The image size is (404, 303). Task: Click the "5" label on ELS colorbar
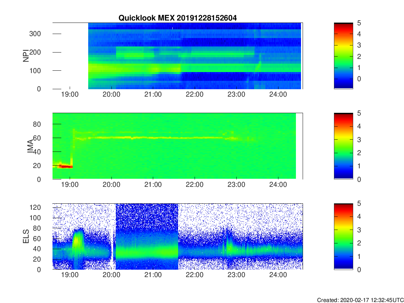click(x=359, y=203)
